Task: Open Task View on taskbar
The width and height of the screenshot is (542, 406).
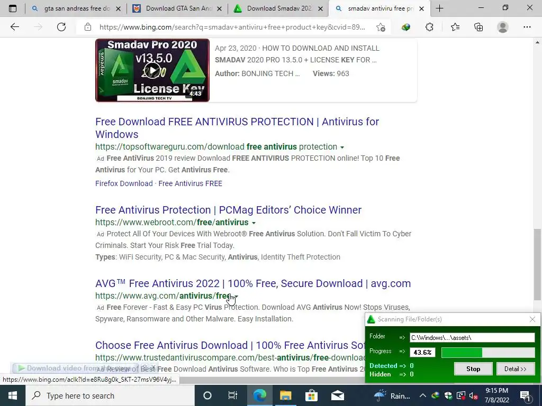Action: tap(233, 395)
